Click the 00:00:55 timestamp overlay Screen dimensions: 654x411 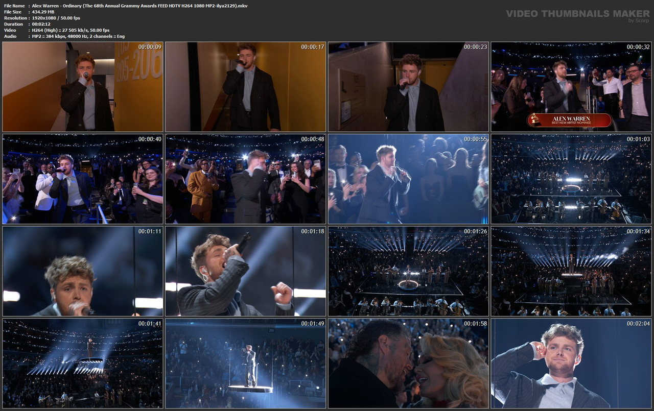[476, 139]
